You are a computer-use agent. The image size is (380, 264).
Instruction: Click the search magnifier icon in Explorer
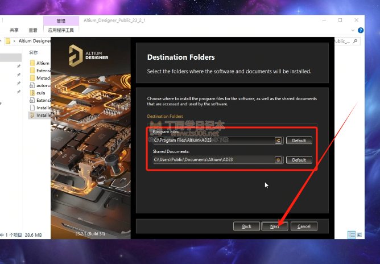pos(356,41)
